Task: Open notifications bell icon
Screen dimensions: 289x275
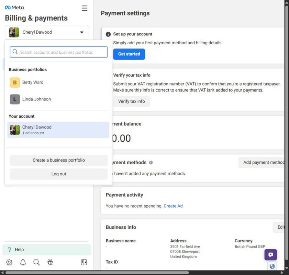Action: (23, 262)
